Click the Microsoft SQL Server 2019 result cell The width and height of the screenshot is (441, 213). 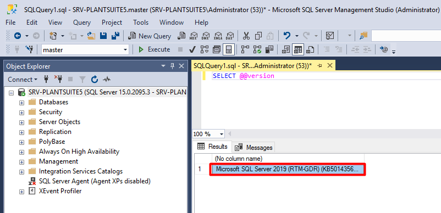coord(288,170)
